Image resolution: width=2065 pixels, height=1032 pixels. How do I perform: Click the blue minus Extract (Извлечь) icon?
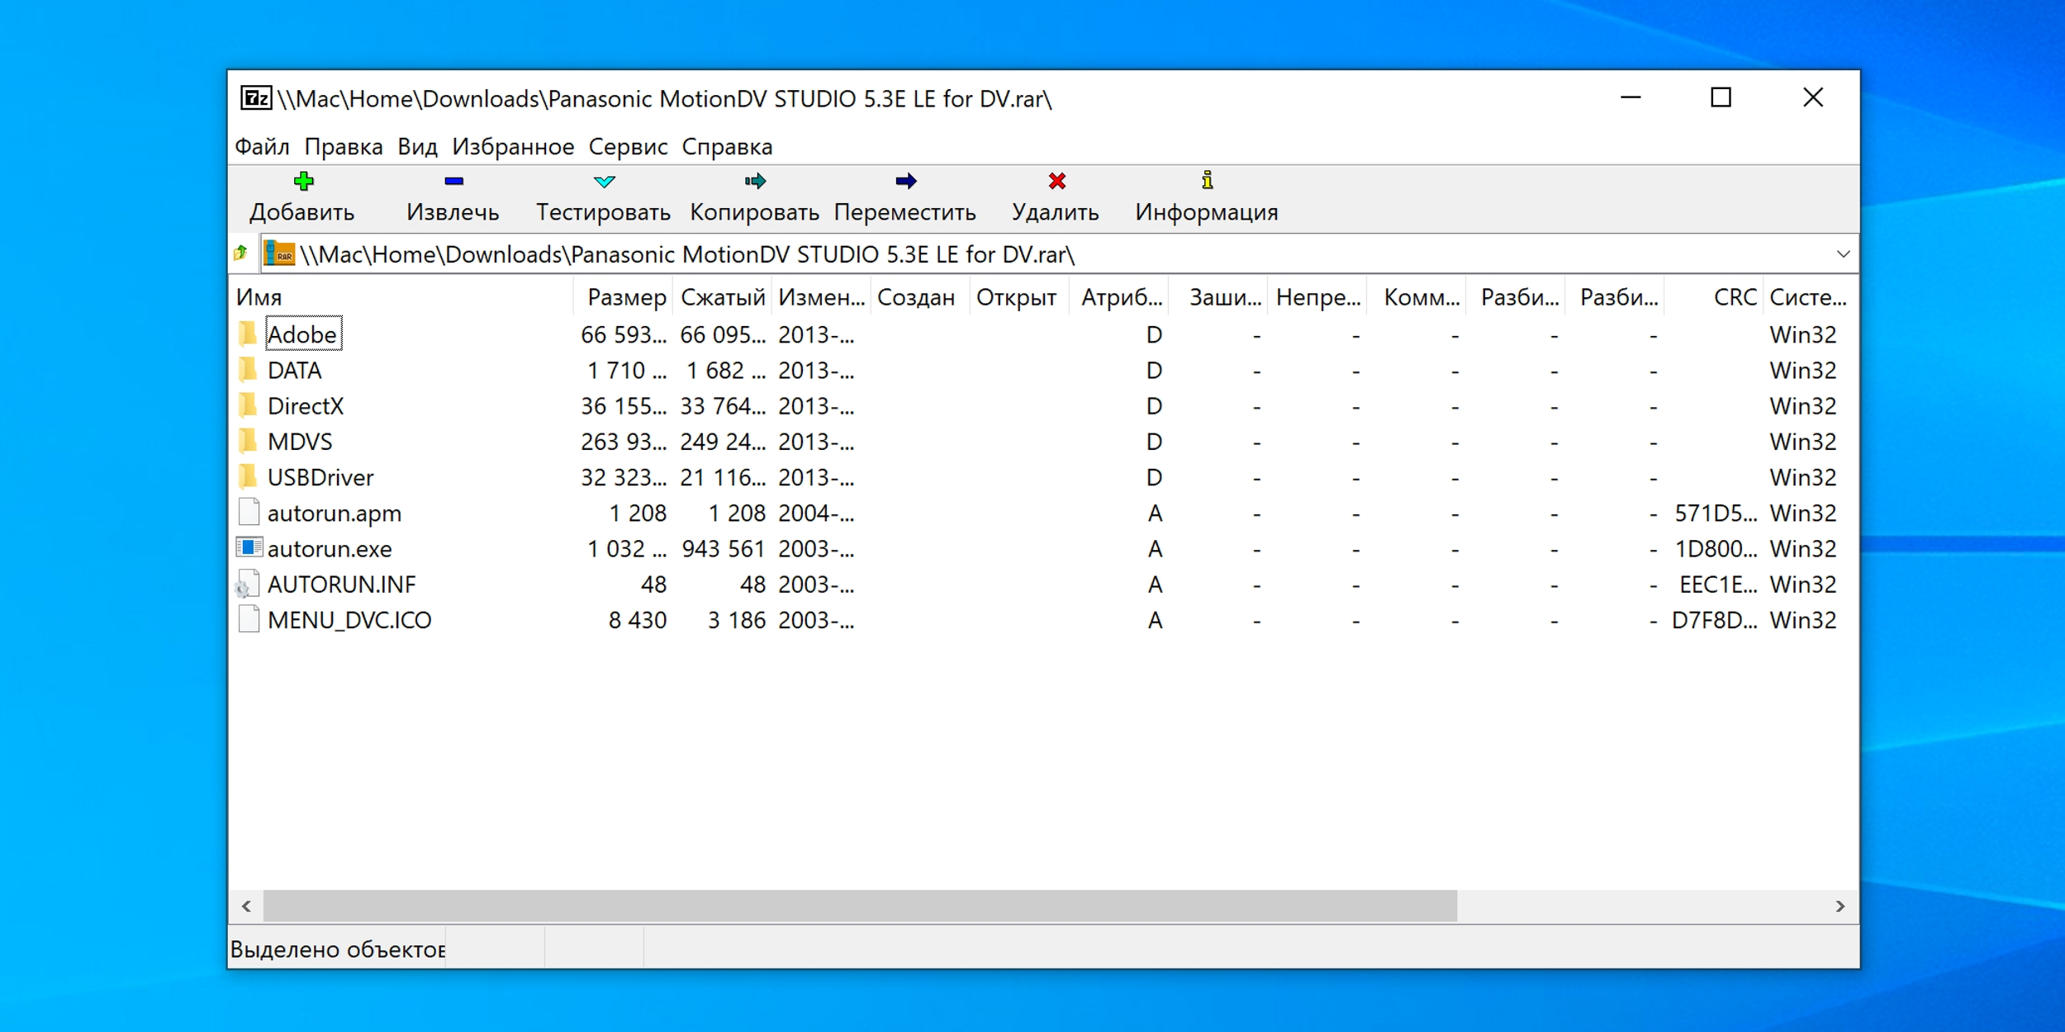(x=453, y=181)
